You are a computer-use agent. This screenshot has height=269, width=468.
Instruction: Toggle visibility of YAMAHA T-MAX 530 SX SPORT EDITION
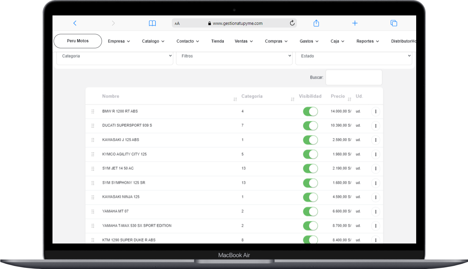[310, 226]
